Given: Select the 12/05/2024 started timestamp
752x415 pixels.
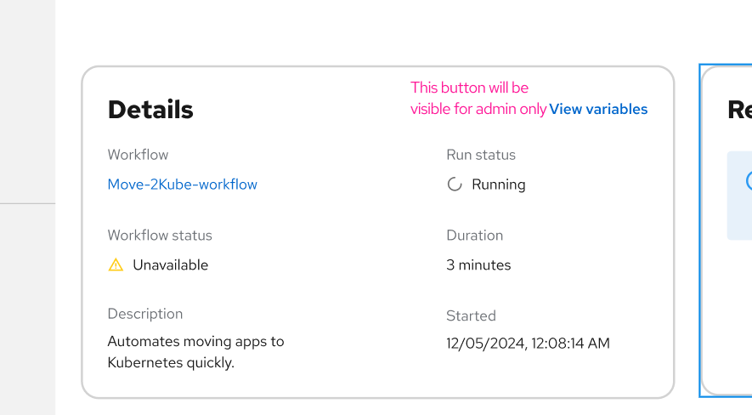Looking at the screenshot, I should (528, 344).
